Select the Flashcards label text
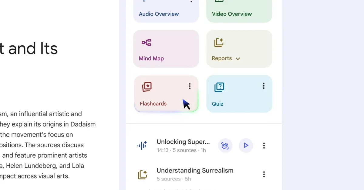364x190 pixels. [153, 103]
